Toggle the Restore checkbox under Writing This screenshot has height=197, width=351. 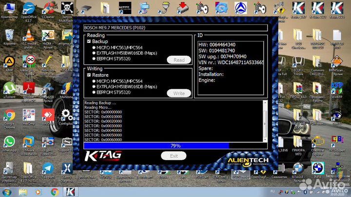(x=89, y=75)
